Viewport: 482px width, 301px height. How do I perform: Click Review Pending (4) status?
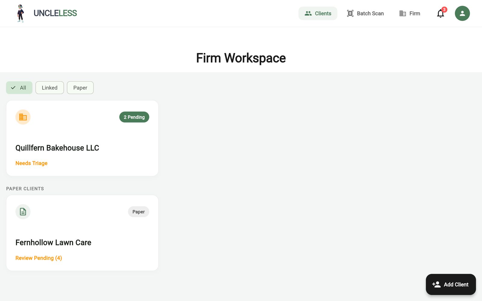coord(39,258)
